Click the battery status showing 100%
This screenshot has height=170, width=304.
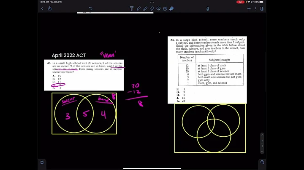click(x=258, y=2)
